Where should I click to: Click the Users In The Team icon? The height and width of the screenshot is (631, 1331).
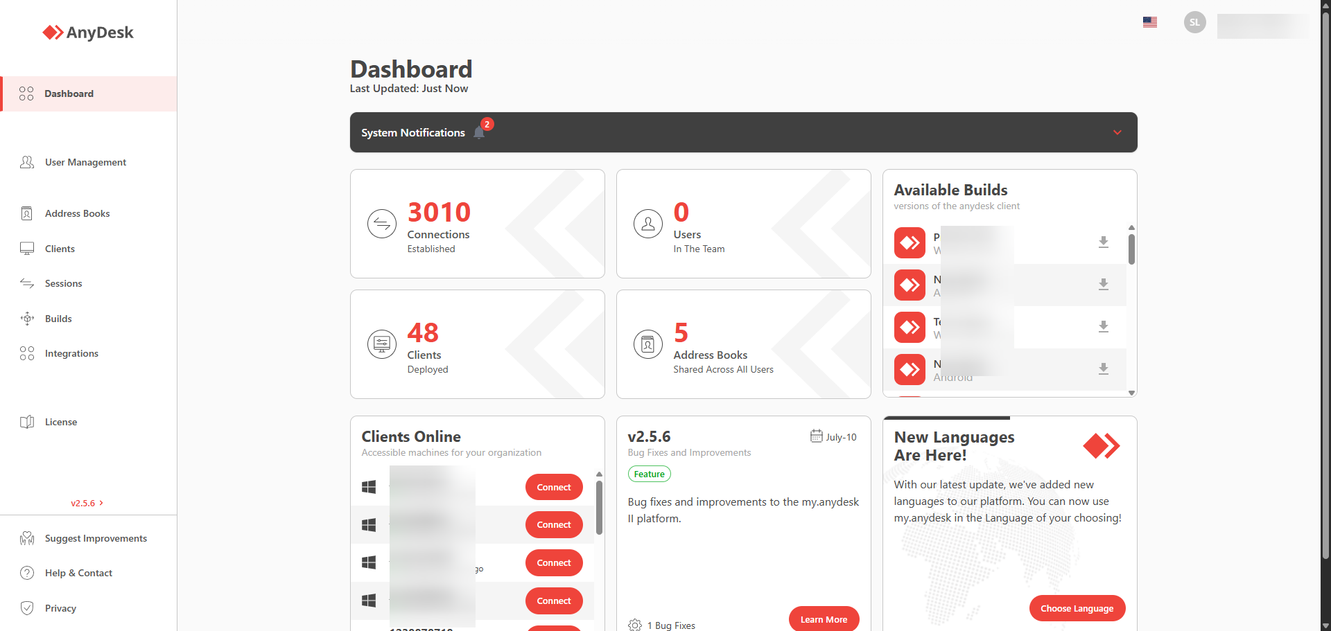(648, 224)
